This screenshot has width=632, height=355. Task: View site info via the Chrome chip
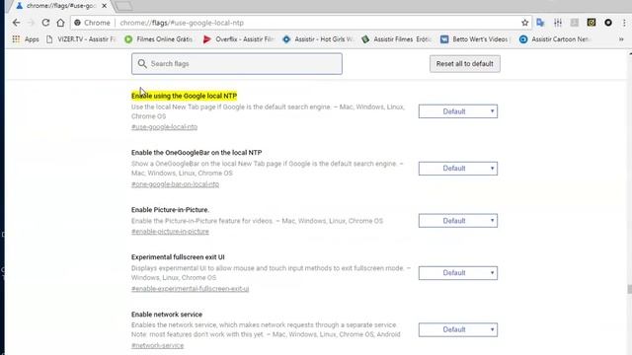point(92,23)
